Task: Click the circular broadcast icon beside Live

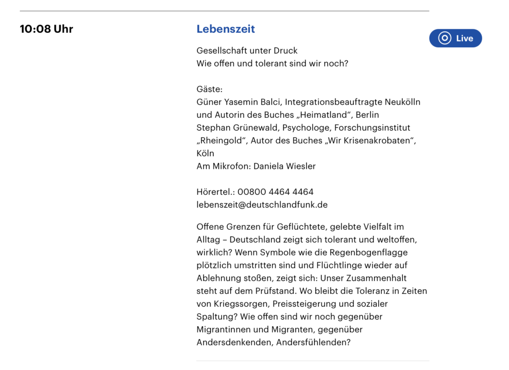Action: 444,38
